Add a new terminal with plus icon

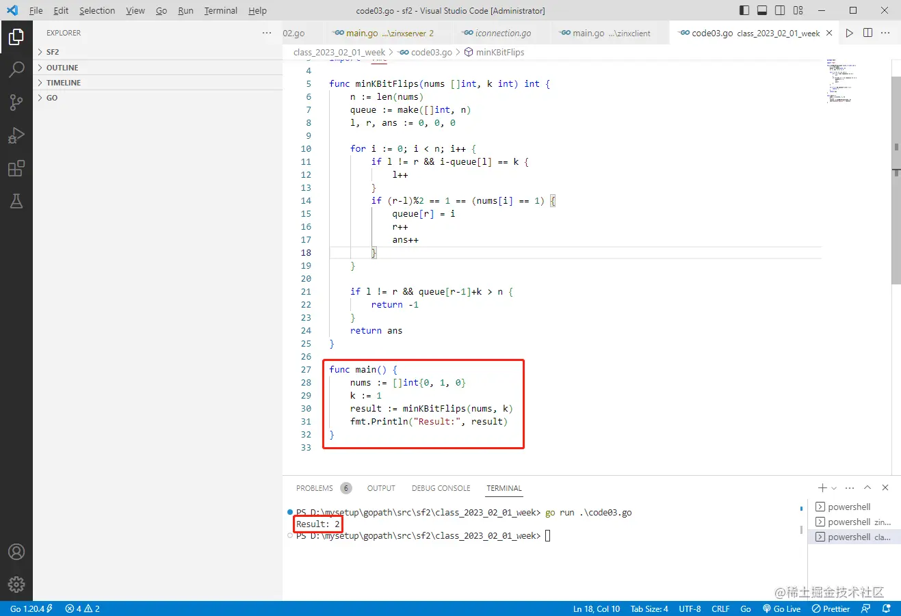point(822,487)
